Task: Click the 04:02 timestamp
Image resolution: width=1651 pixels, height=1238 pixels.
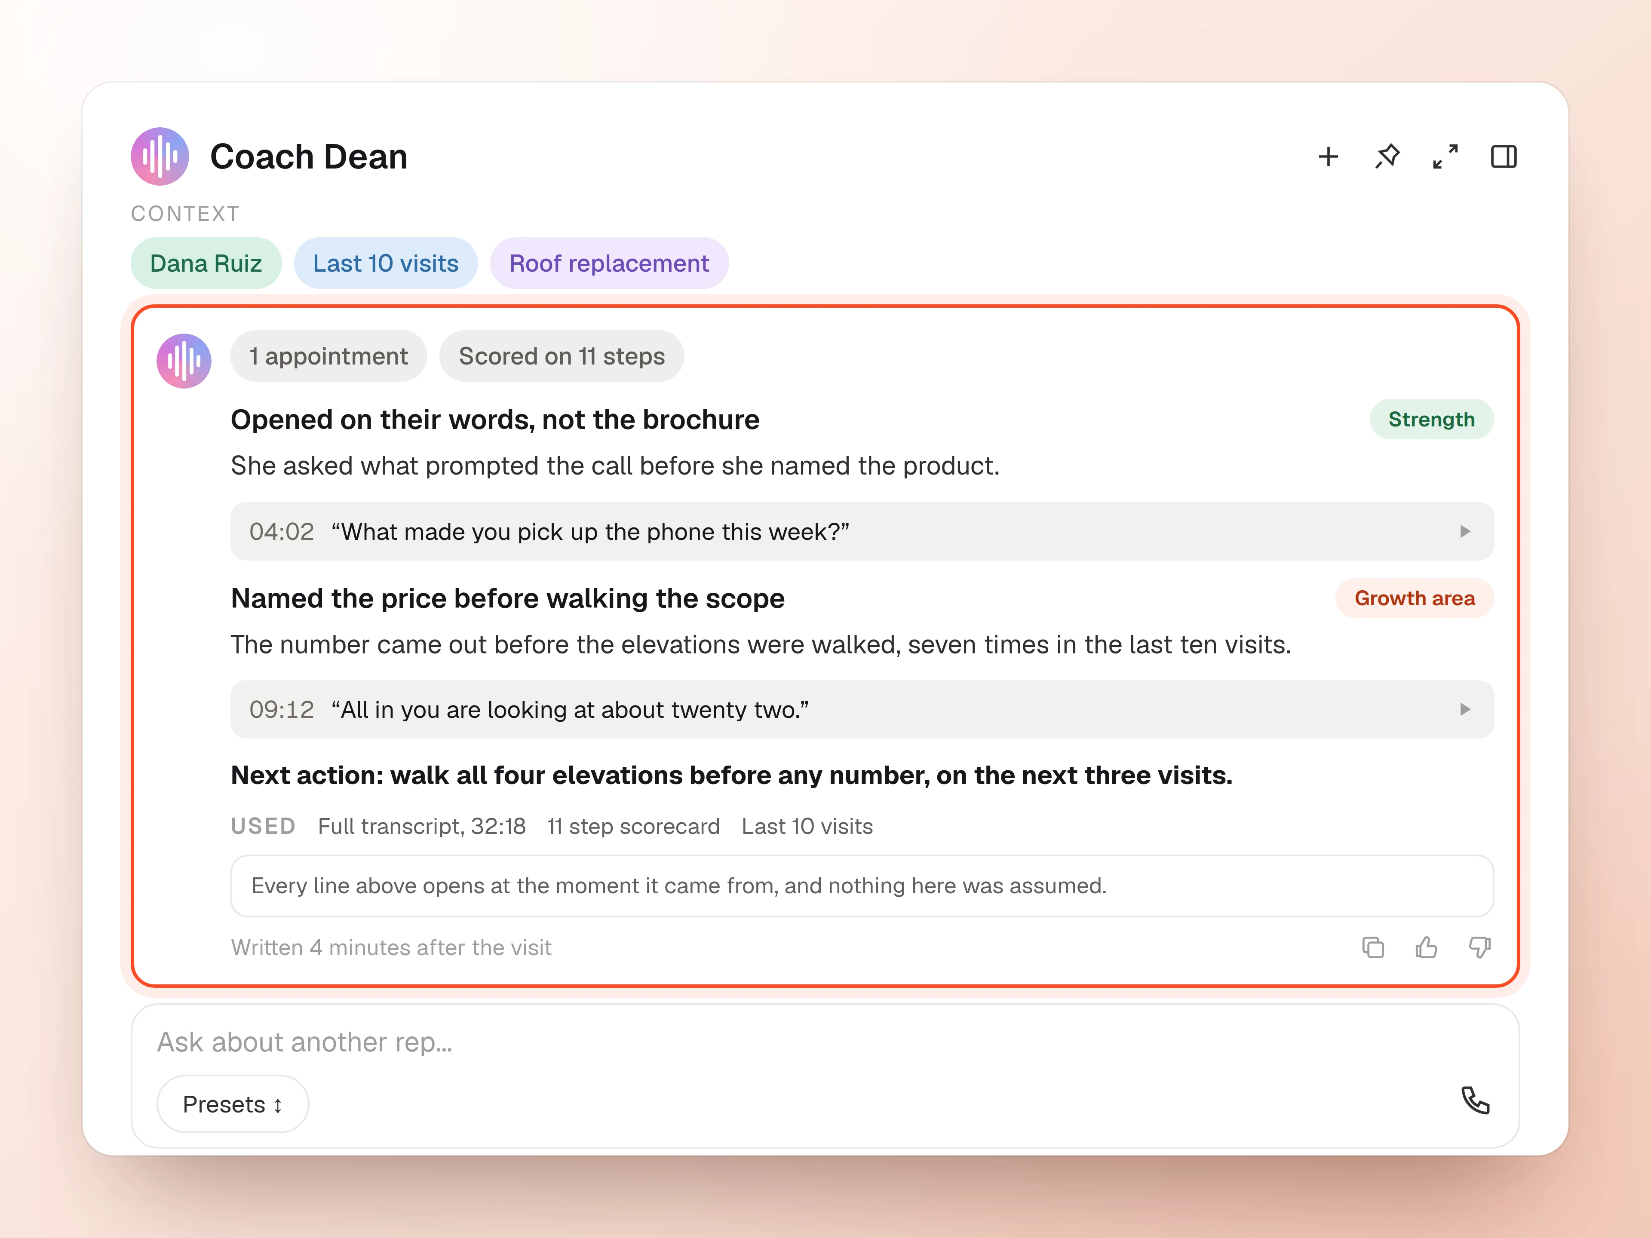Action: coord(281,531)
